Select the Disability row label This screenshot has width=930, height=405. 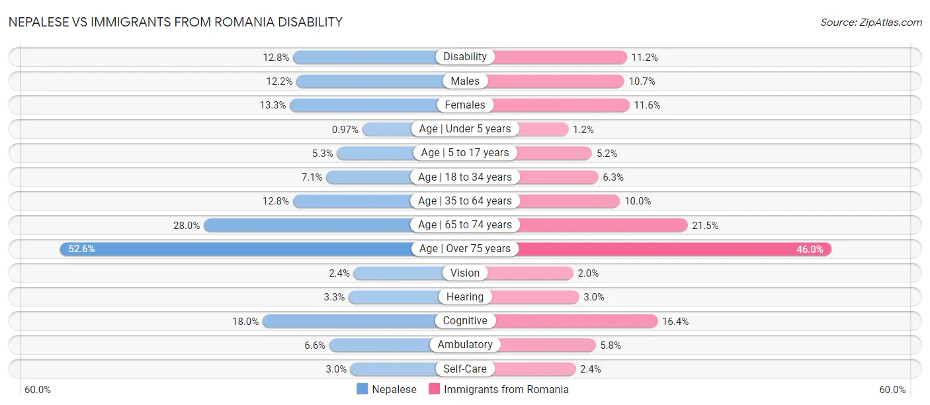pyautogui.click(x=465, y=57)
